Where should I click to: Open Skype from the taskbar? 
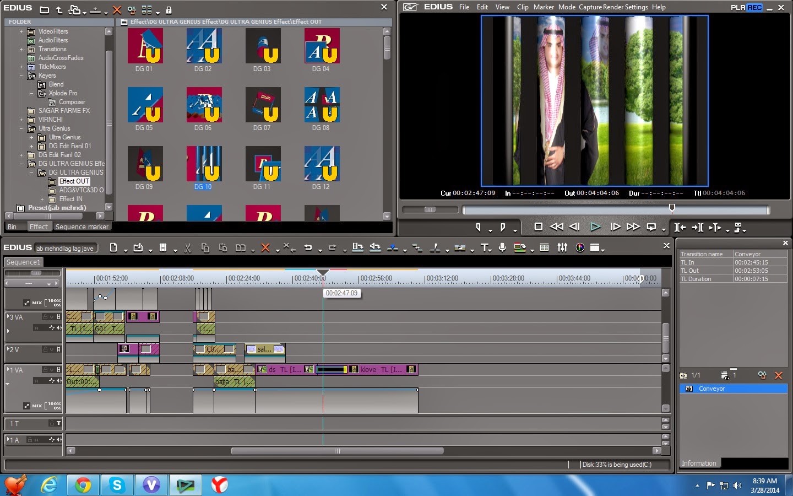pyautogui.click(x=117, y=485)
